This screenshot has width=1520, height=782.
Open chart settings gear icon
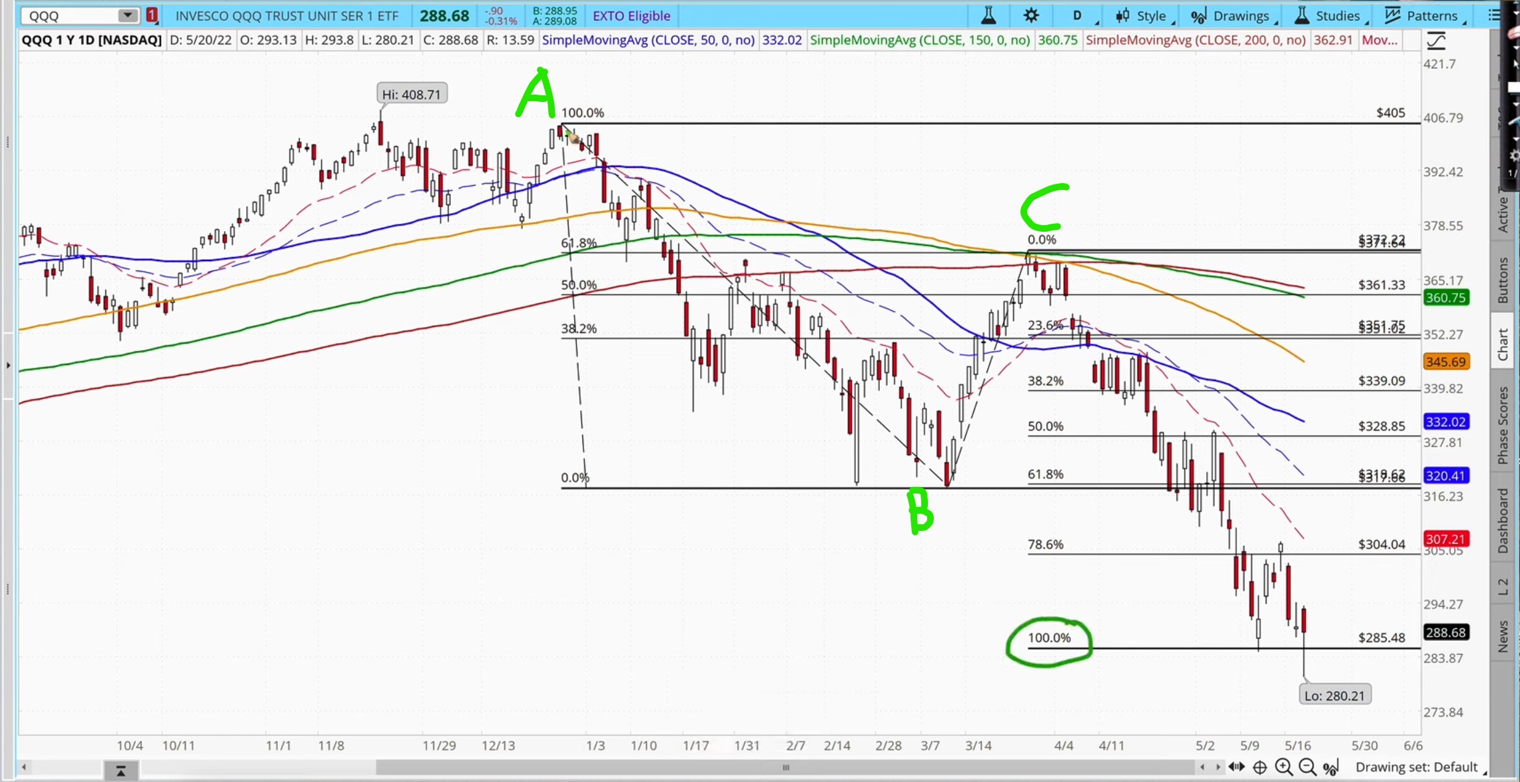click(x=1031, y=15)
